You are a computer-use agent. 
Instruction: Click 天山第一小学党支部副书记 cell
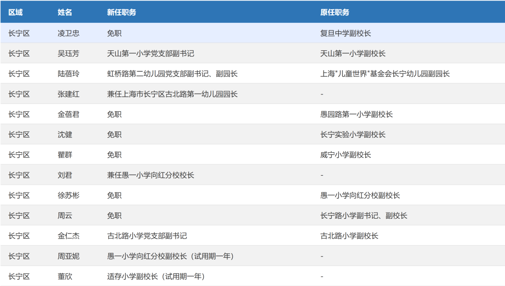151,53
